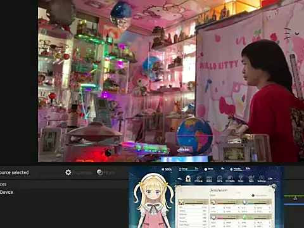Open the OBS Filters button
This screenshot has width=304, height=228.
[106, 172]
